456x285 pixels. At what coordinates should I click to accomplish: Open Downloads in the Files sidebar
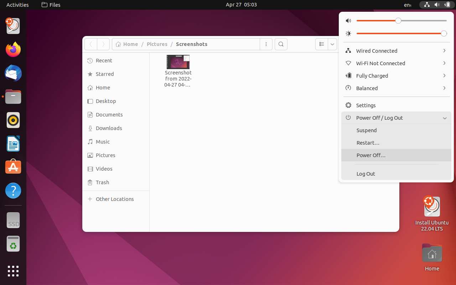pos(116,128)
